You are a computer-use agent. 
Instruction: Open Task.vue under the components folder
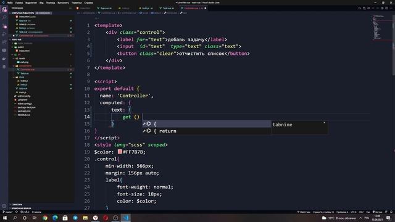[x=25, y=73]
